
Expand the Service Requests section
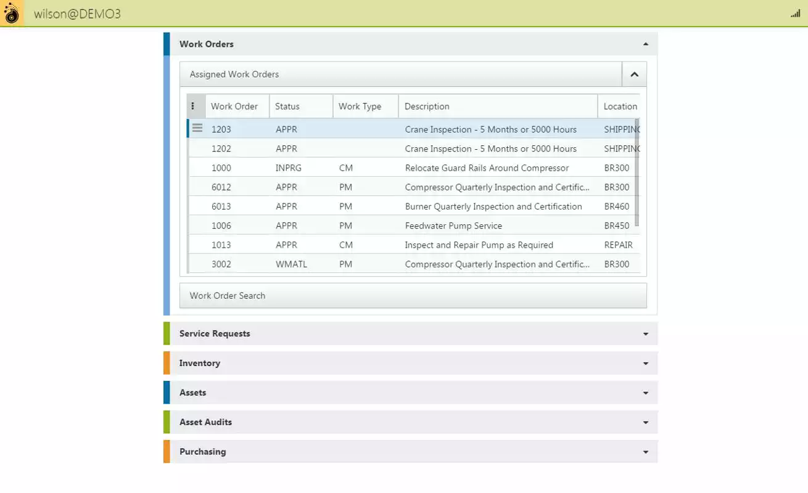[646, 333]
